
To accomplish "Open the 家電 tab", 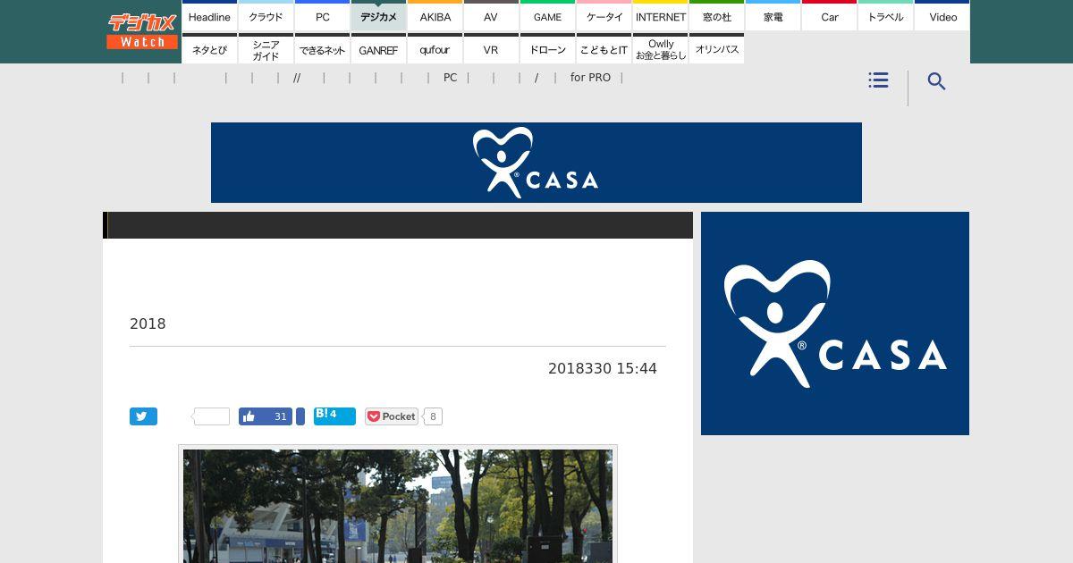I will click(x=773, y=16).
